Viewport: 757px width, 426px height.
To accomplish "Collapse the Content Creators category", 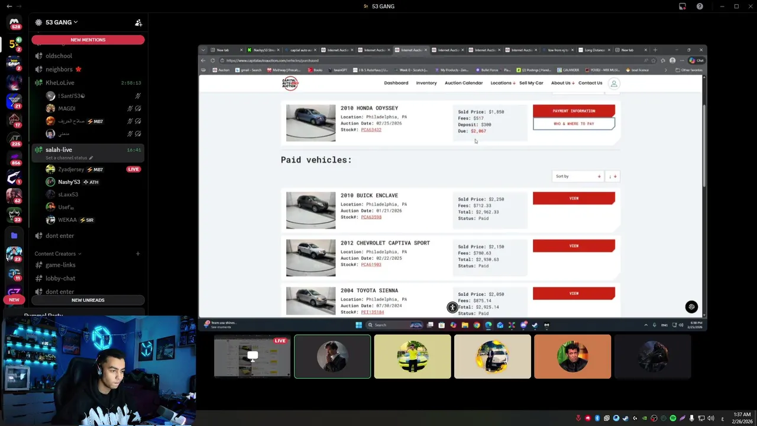I will 57,254.
